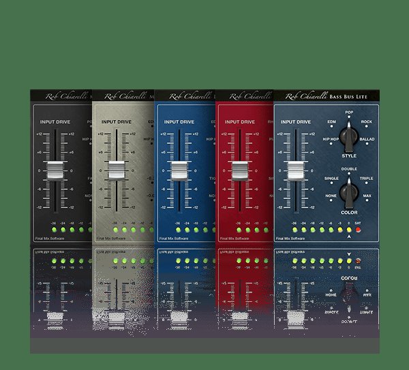Click the green -36 LED on Bass Bus Lite
This screenshot has width=409, height=370.
tap(294, 230)
